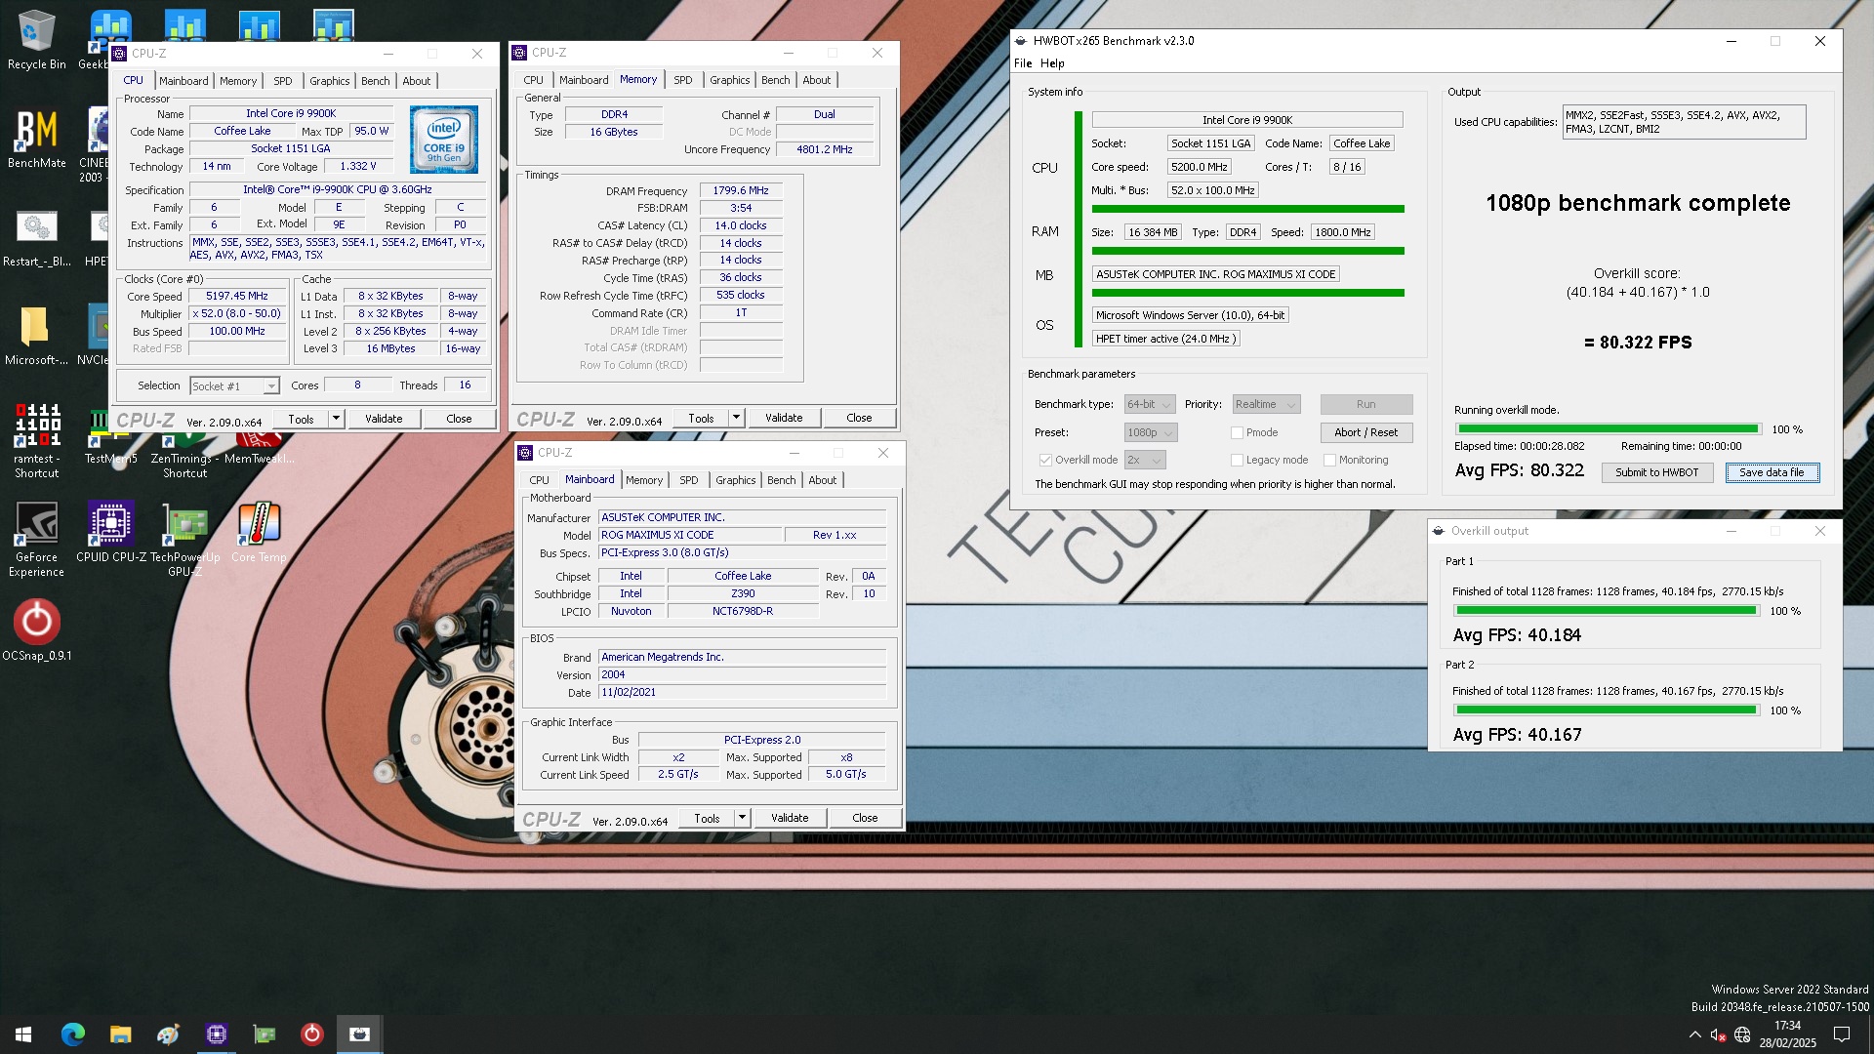Switch to Bench tab in first CPU-Z window
Image resolution: width=1874 pixels, height=1054 pixels.
[375, 81]
